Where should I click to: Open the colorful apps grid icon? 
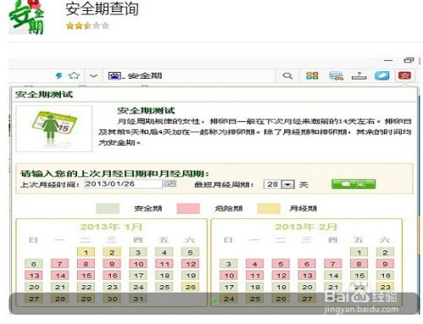tap(312, 75)
